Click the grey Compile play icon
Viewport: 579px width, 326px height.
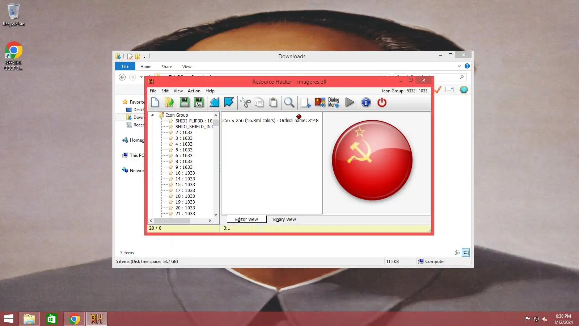[x=350, y=103]
